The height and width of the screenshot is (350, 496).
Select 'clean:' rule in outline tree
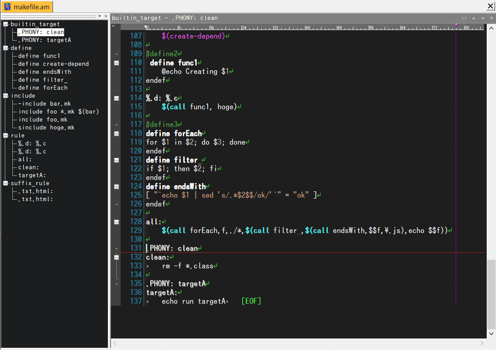(28, 167)
